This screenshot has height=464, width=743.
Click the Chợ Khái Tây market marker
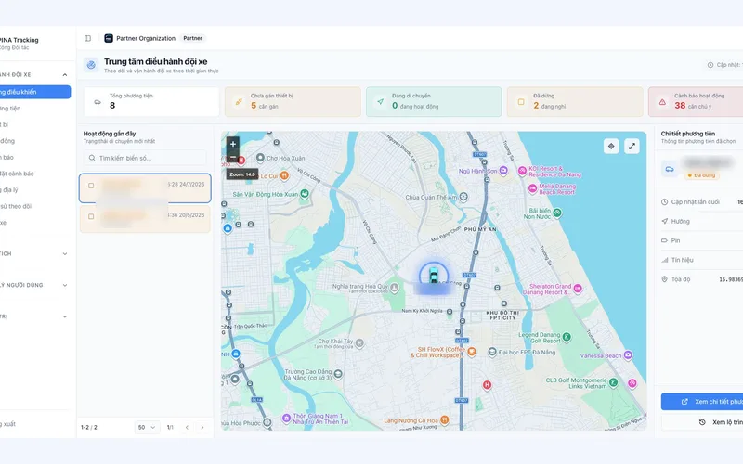coord(359,342)
